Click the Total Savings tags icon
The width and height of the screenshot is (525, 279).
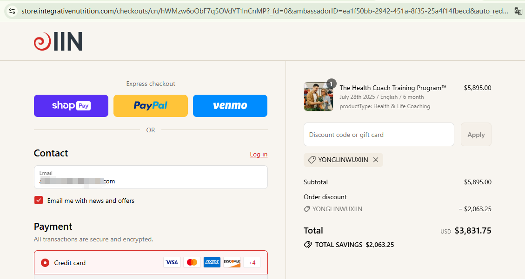308,245
